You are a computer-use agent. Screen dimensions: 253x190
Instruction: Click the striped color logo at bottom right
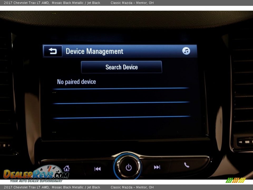point(235,180)
